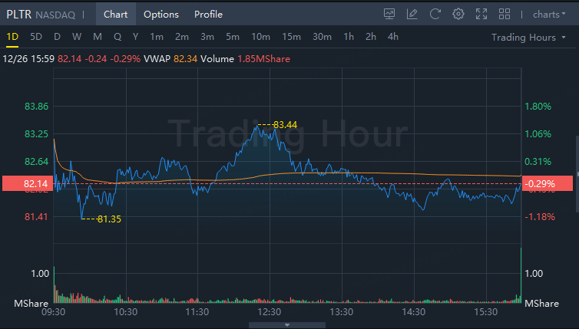Viewport: 579px width, 329px height.
Task: Select the 1h interval
Action: (349, 37)
